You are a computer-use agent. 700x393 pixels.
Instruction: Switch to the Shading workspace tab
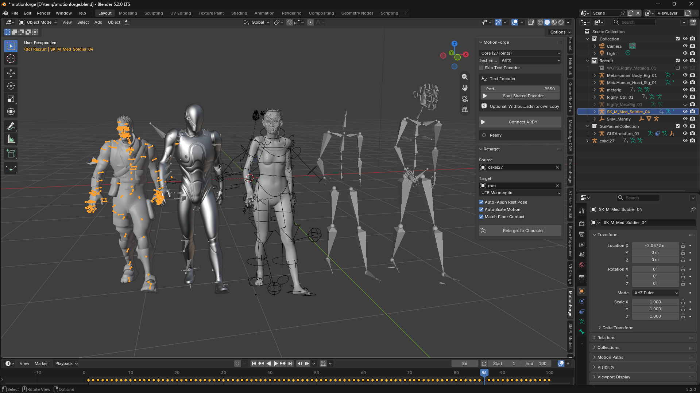click(239, 13)
